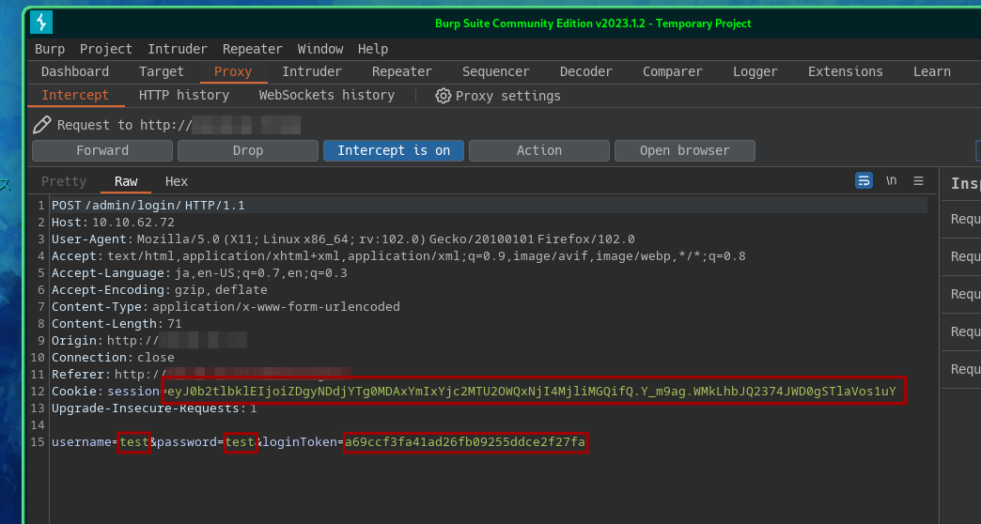The image size is (981, 524).
Task: Click the POST /admin/login/ request line
Action: 148,205
